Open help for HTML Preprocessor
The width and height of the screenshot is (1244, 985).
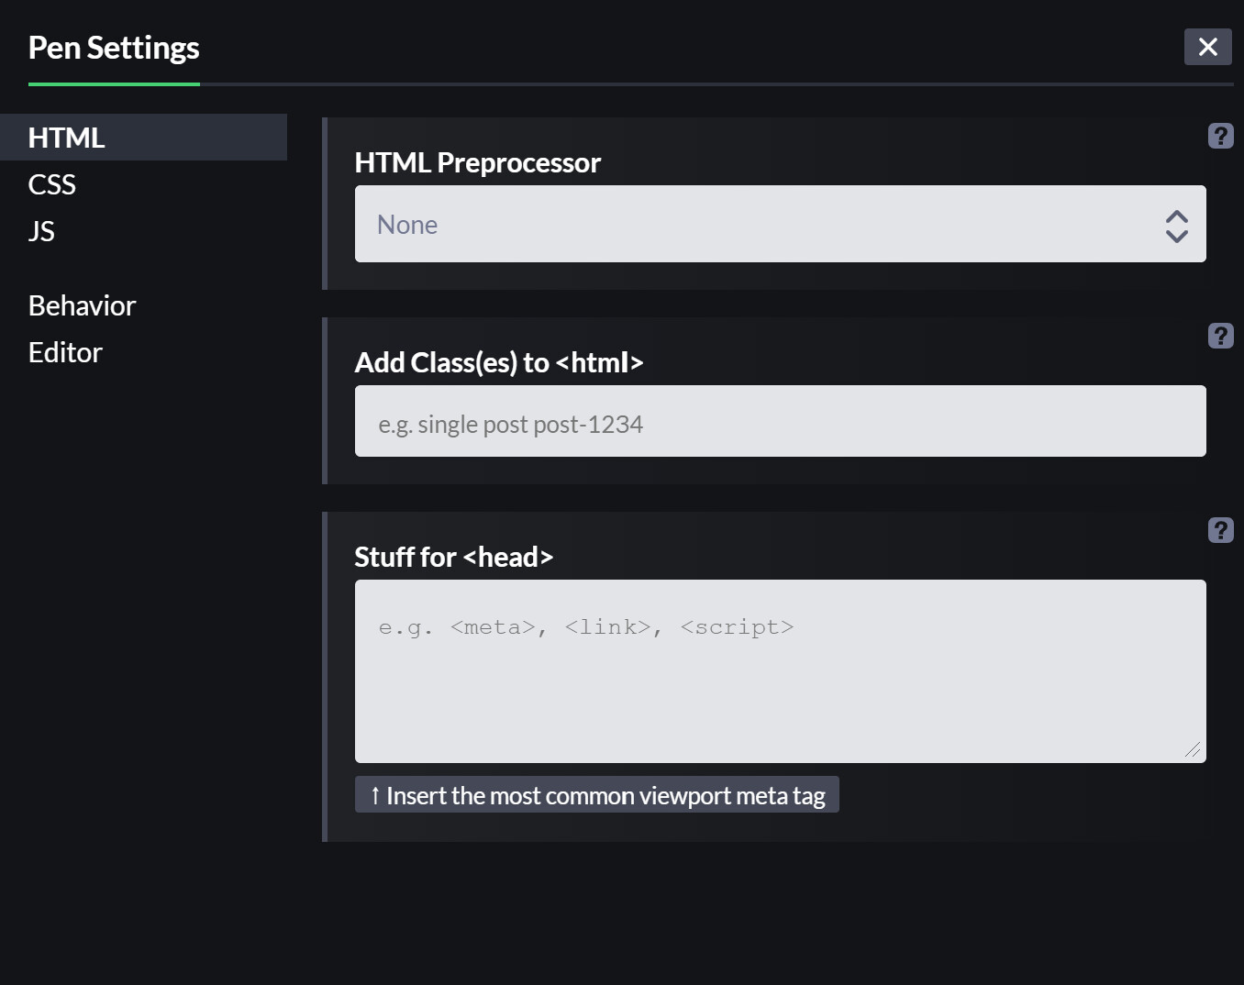click(1220, 136)
